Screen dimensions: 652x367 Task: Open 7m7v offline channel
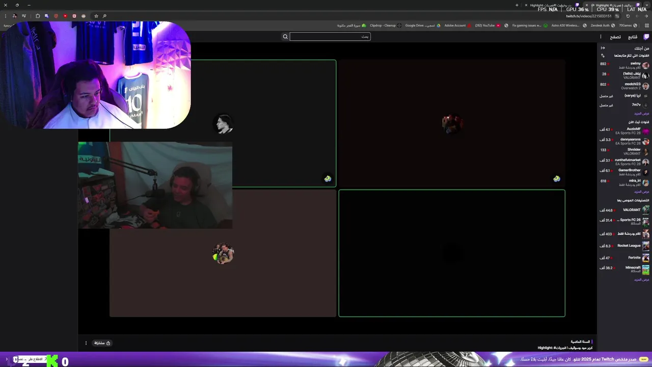pos(624,105)
